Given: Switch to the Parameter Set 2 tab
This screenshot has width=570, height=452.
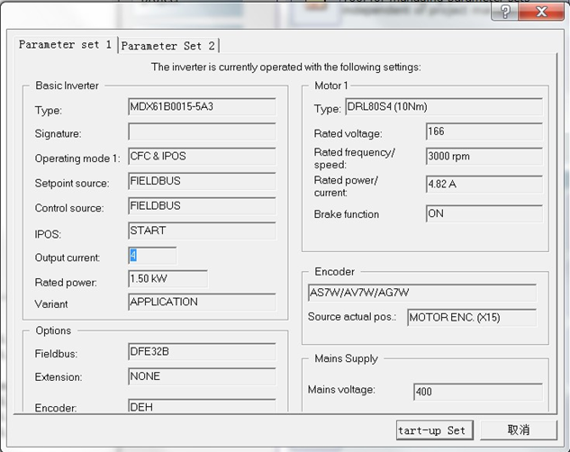Looking at the screenshot, I should coord(168,45).
